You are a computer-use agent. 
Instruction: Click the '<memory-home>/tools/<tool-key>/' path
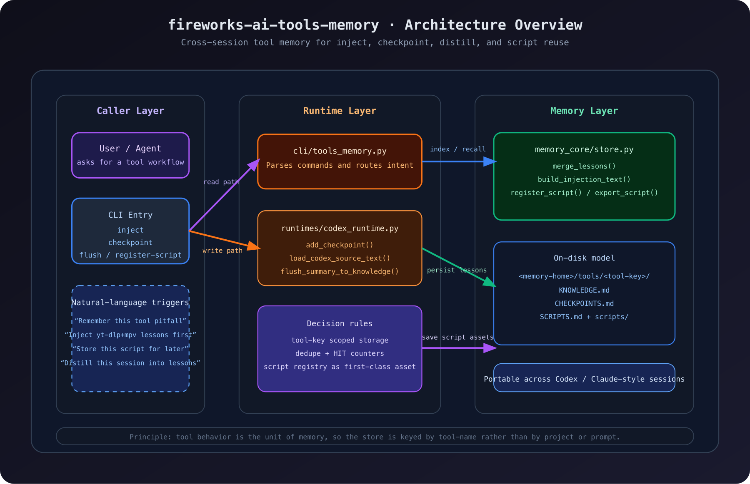[584, 276]
